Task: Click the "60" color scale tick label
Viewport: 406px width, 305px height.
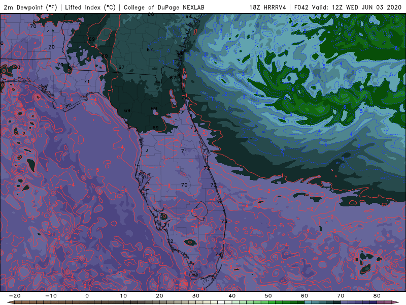Action: pos(304,296)
